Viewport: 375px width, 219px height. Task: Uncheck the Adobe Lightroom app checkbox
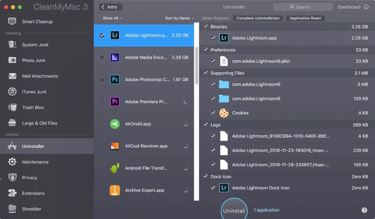pyautogui.click(x=102, y=35)
